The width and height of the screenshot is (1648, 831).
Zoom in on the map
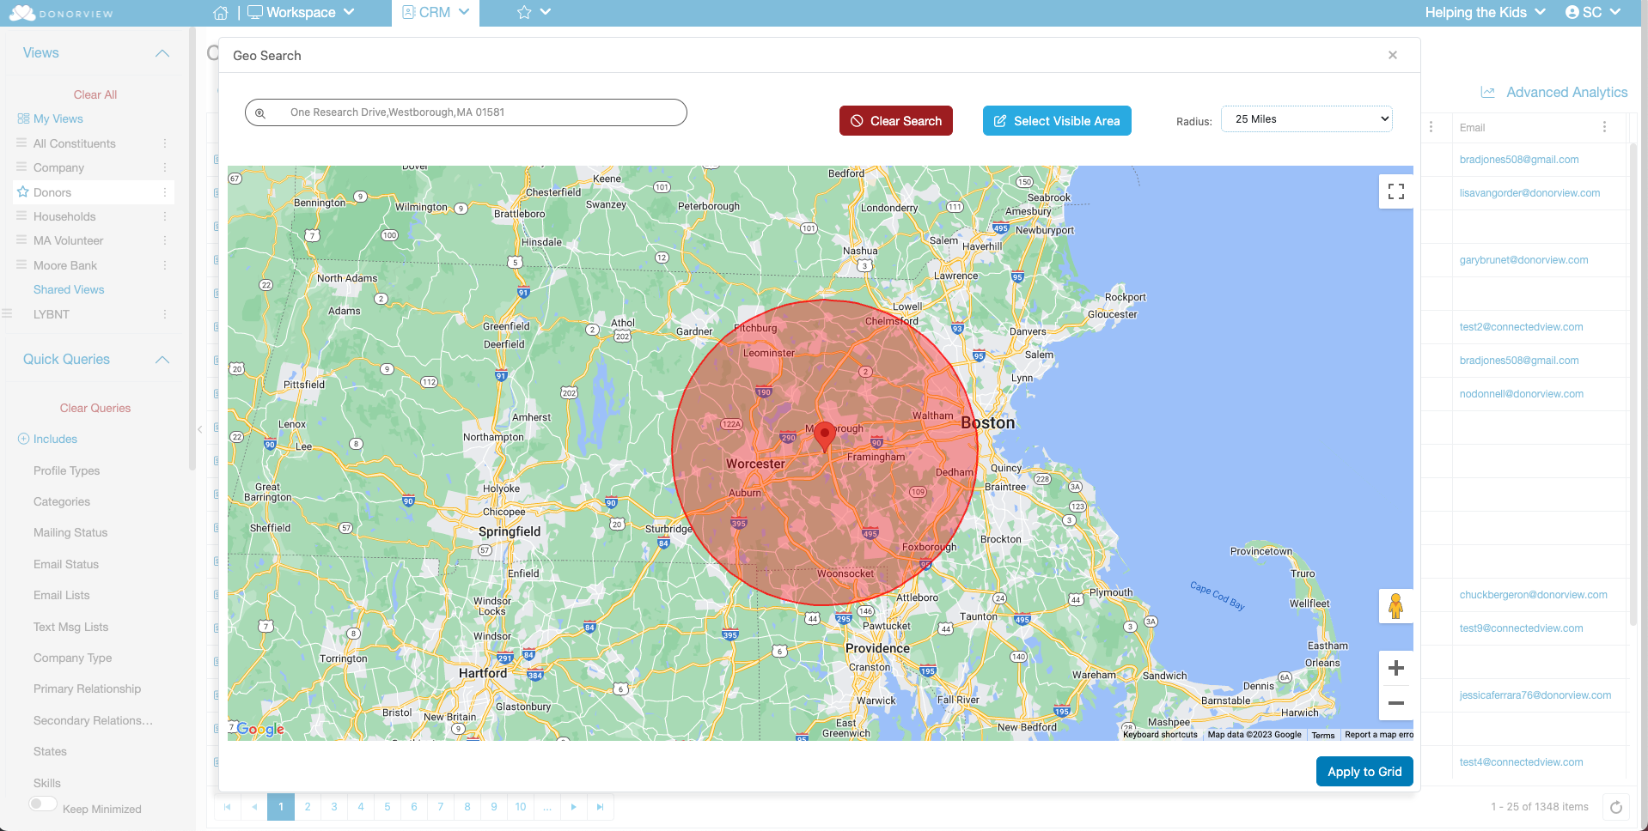[1396, 668]
